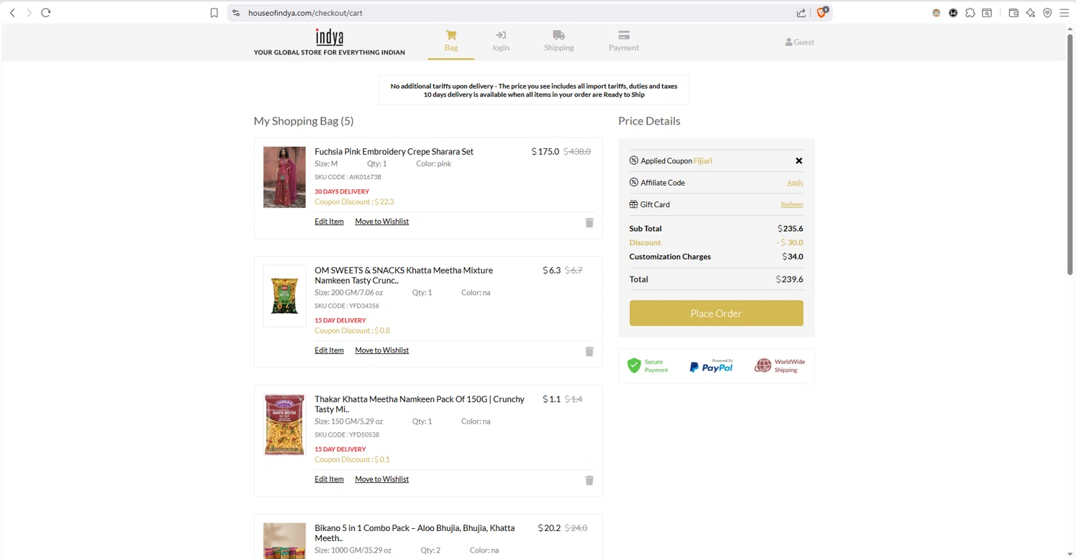Select the Bag checkout step
The height and width of the screenshot is (559, 1076).
450,41
